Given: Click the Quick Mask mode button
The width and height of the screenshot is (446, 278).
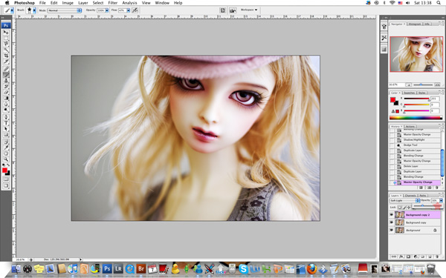Looking at the screenshot, I should pyautogui.click(x=6, y=179).
